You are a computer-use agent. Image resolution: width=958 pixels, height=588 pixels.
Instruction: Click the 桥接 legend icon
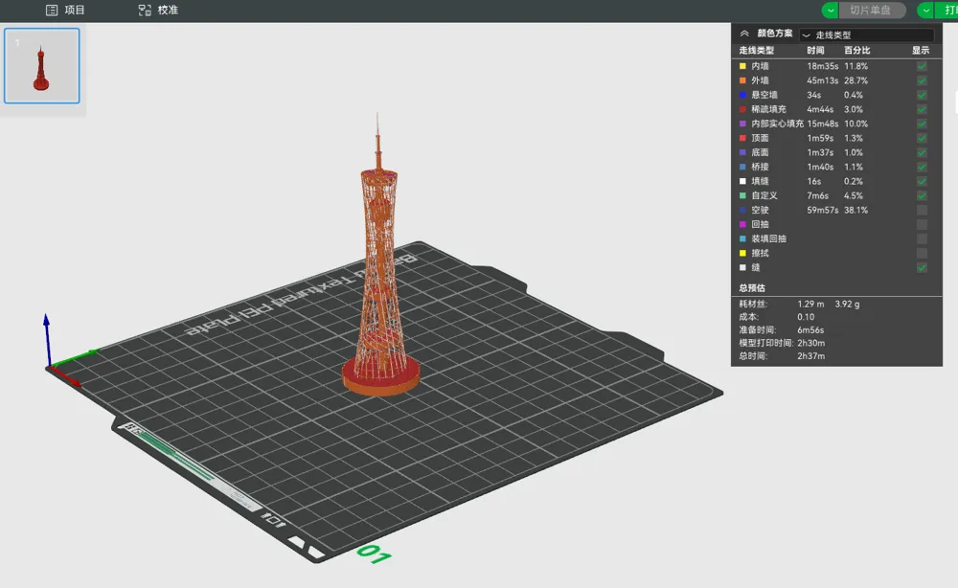(x=742, y=167)
